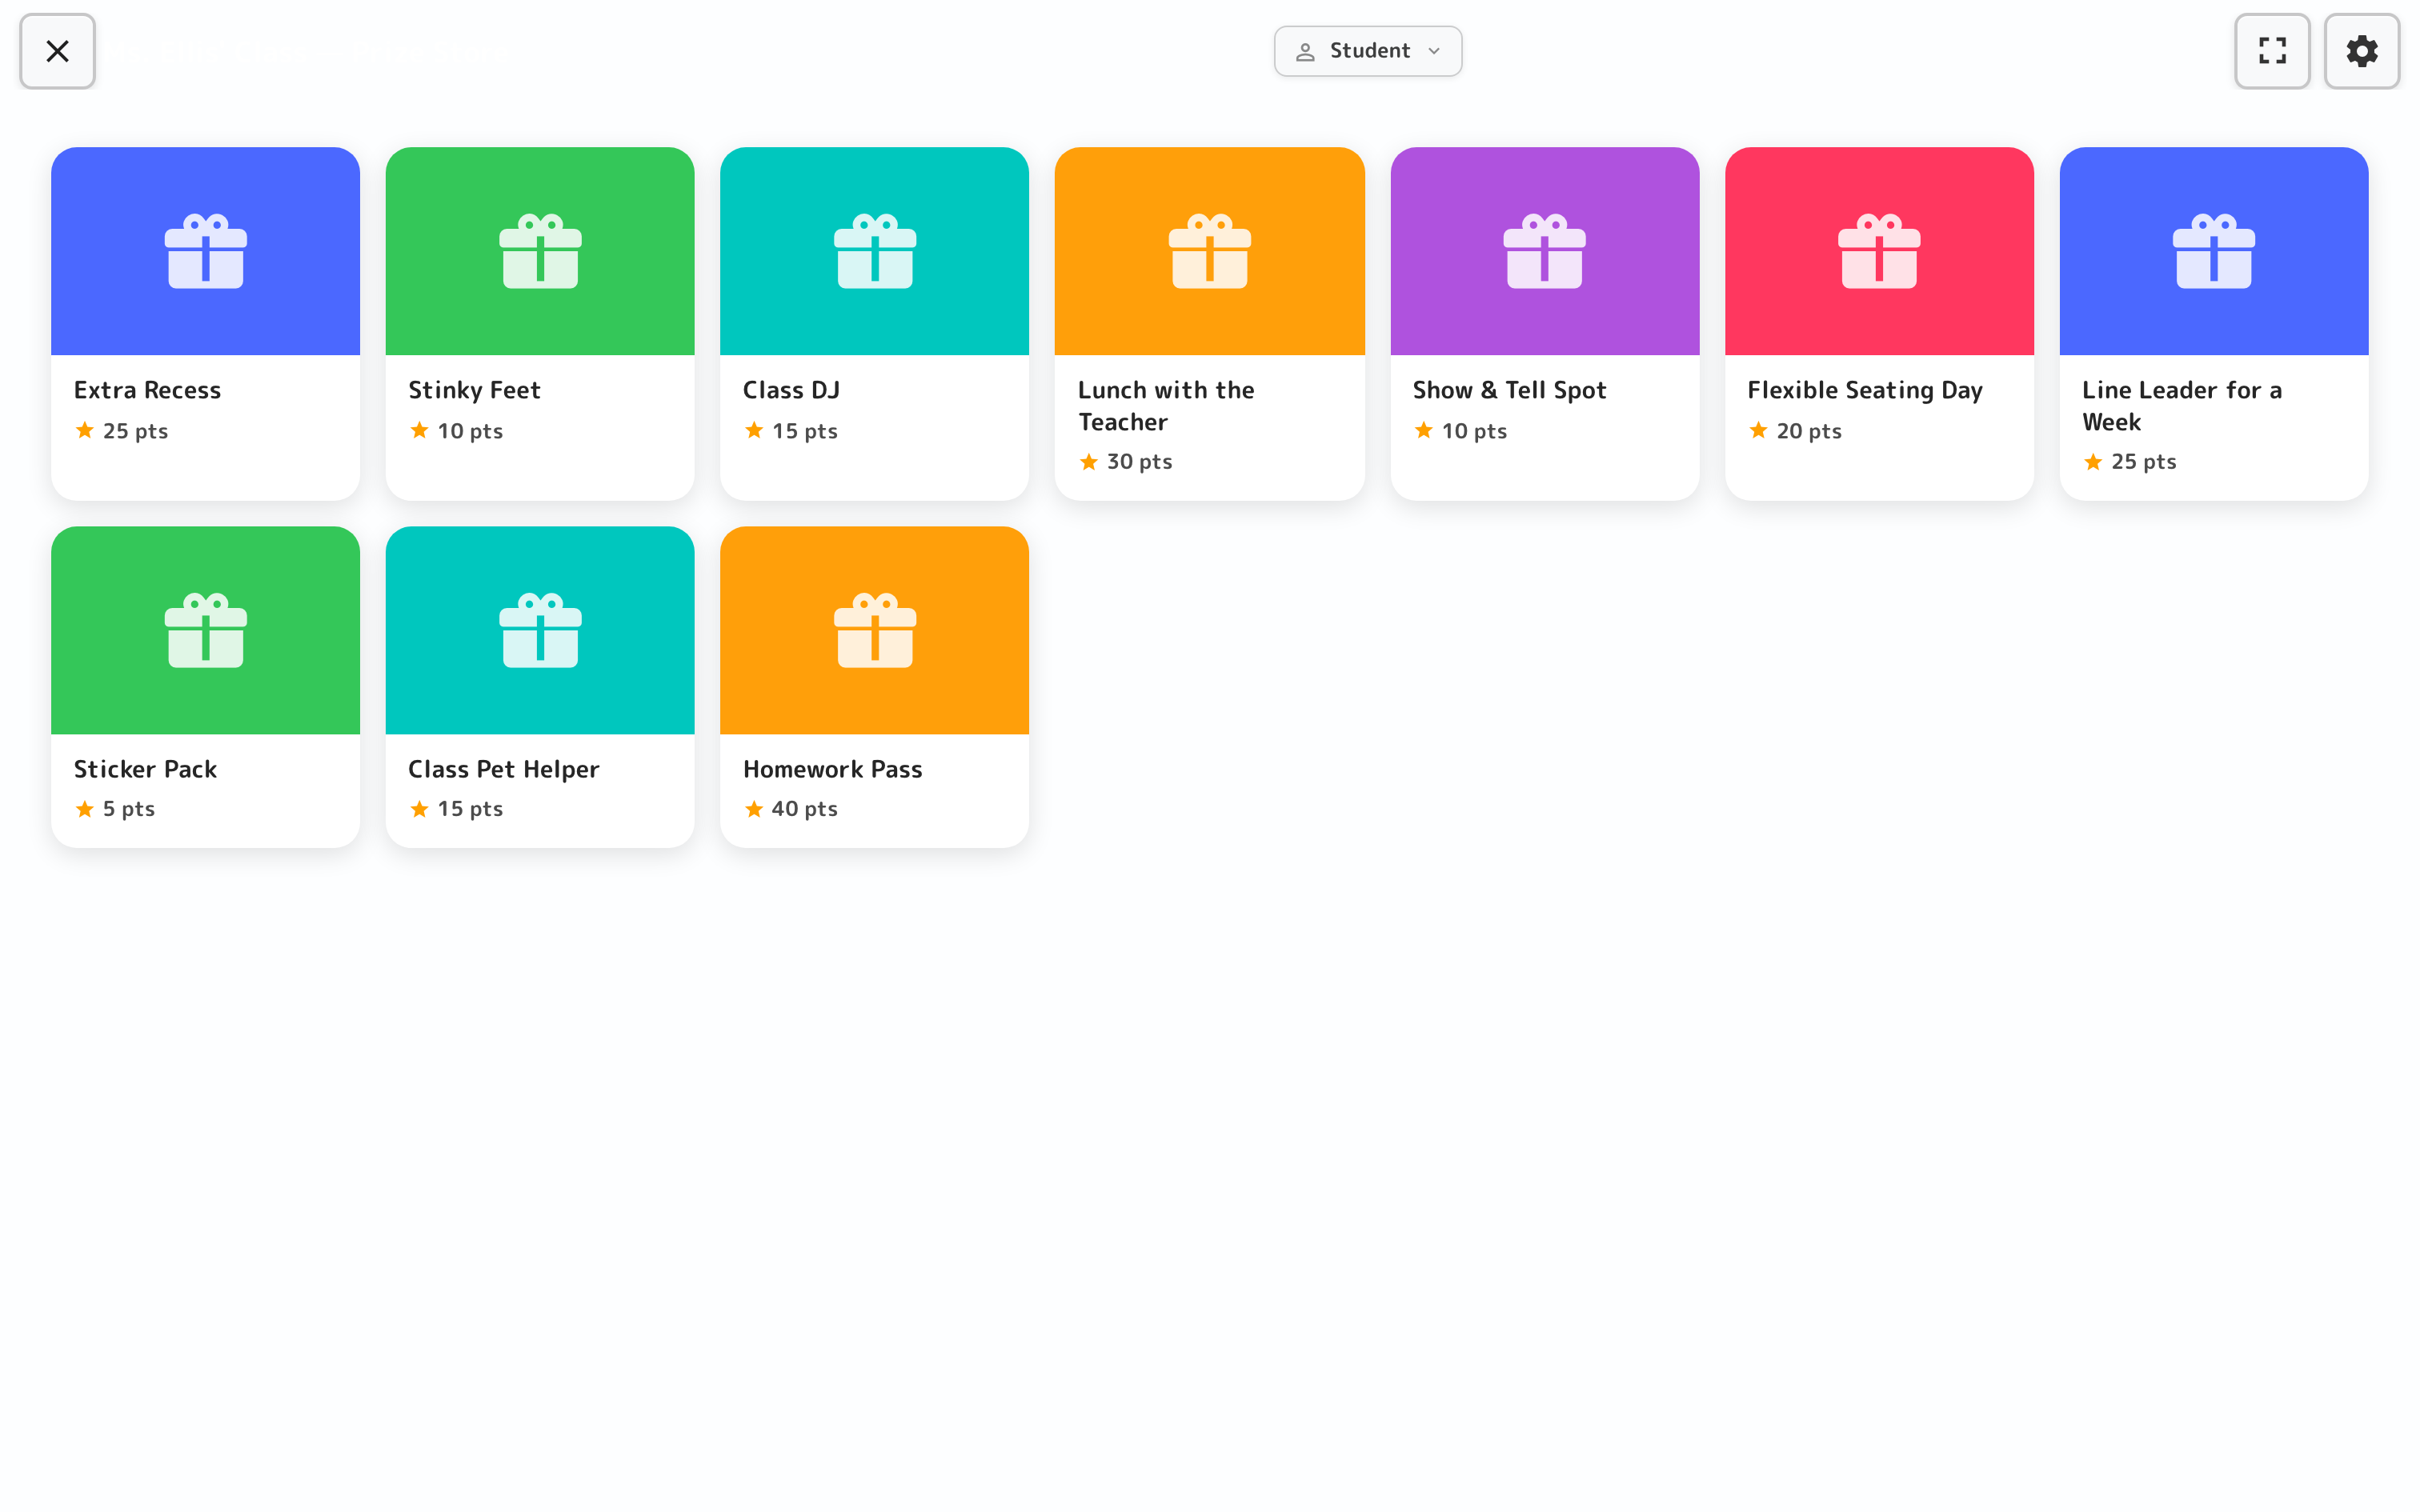Image resolution: width=2420 pixels, height=1512 pixels.
Task: Click the star icon on Flexible Seating Day
Action: 1758,430
